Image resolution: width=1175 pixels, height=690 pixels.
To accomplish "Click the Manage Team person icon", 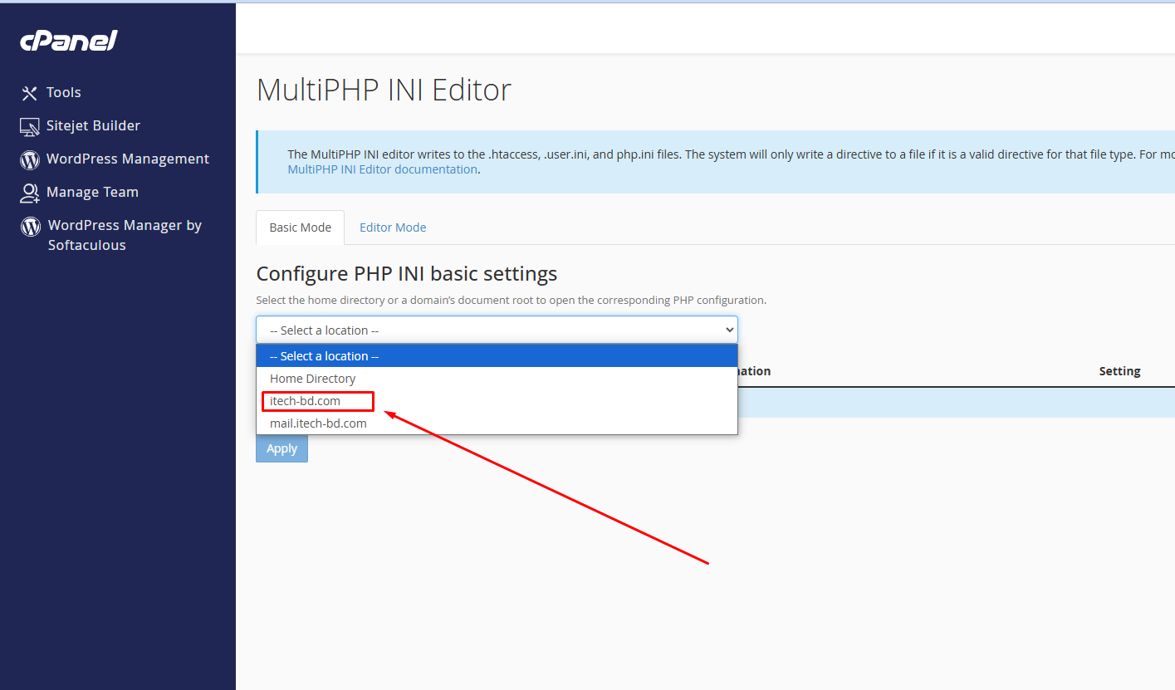I will (30, 193).
